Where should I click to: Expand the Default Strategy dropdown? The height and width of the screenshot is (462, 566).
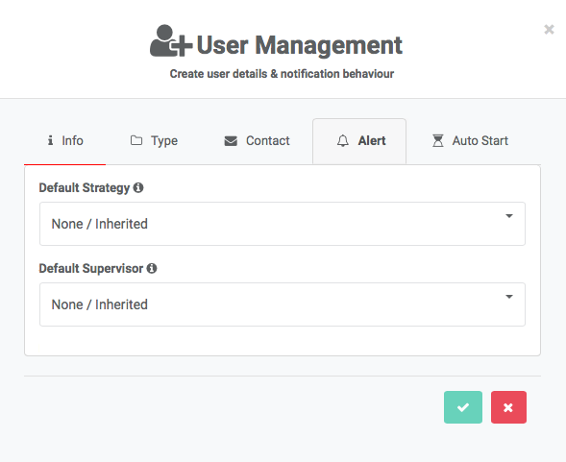coord(283,224)
